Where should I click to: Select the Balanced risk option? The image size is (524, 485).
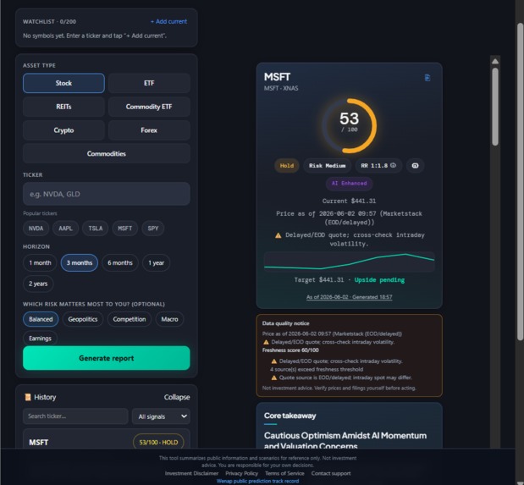click(41, 319)
